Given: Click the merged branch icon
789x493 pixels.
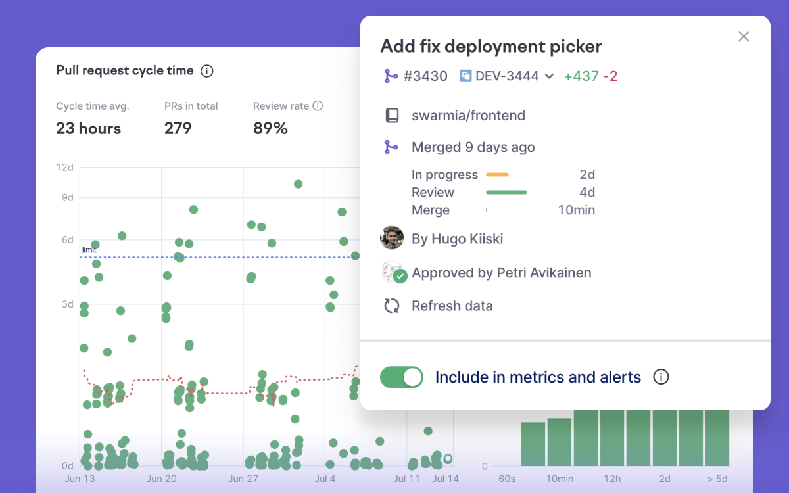Looking at the screenshot, I should click(x=391, y=147).
